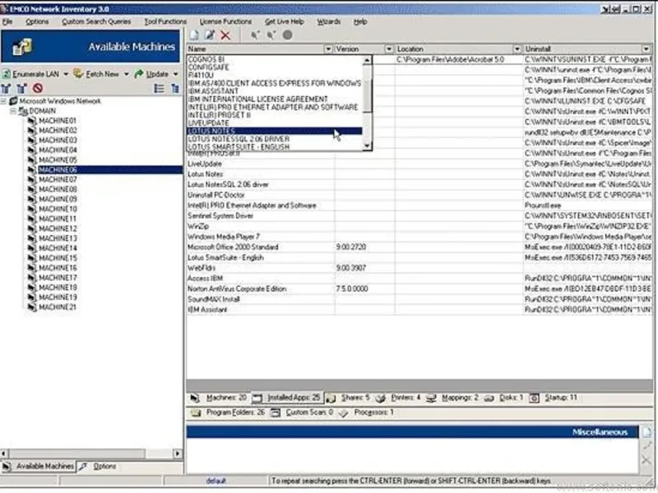This screenshot has height=493, width=658.
Task: Open the License Functions menu
Action: [x=225, y=21]
